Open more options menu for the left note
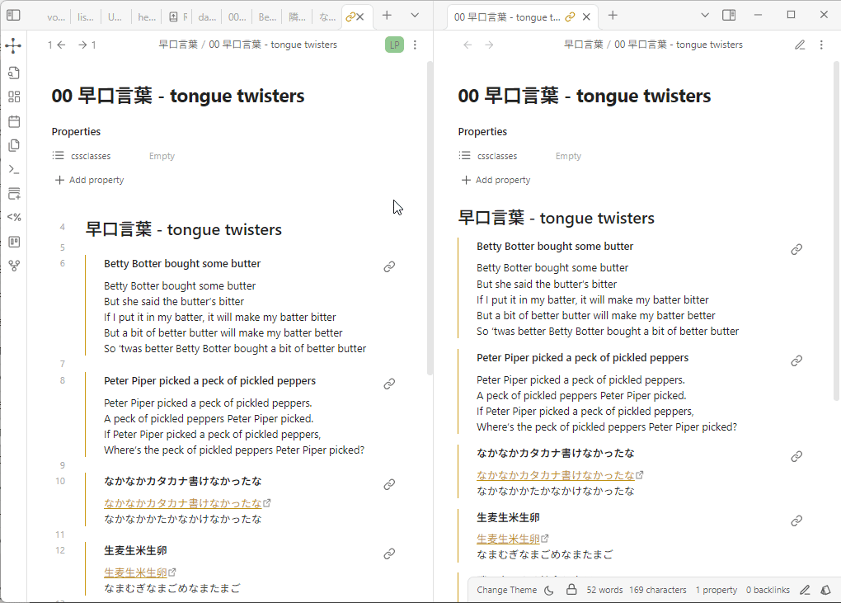Screen dimensions: 841x603 pyautogui.click(x=415, y=45)
